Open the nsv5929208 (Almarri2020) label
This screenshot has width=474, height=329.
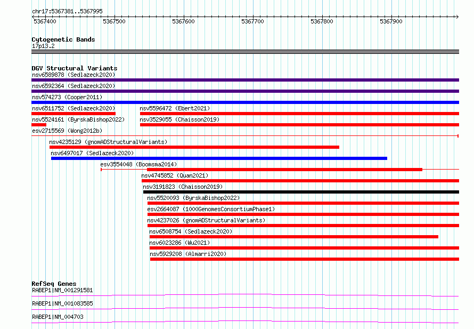(x=188, y=254)
